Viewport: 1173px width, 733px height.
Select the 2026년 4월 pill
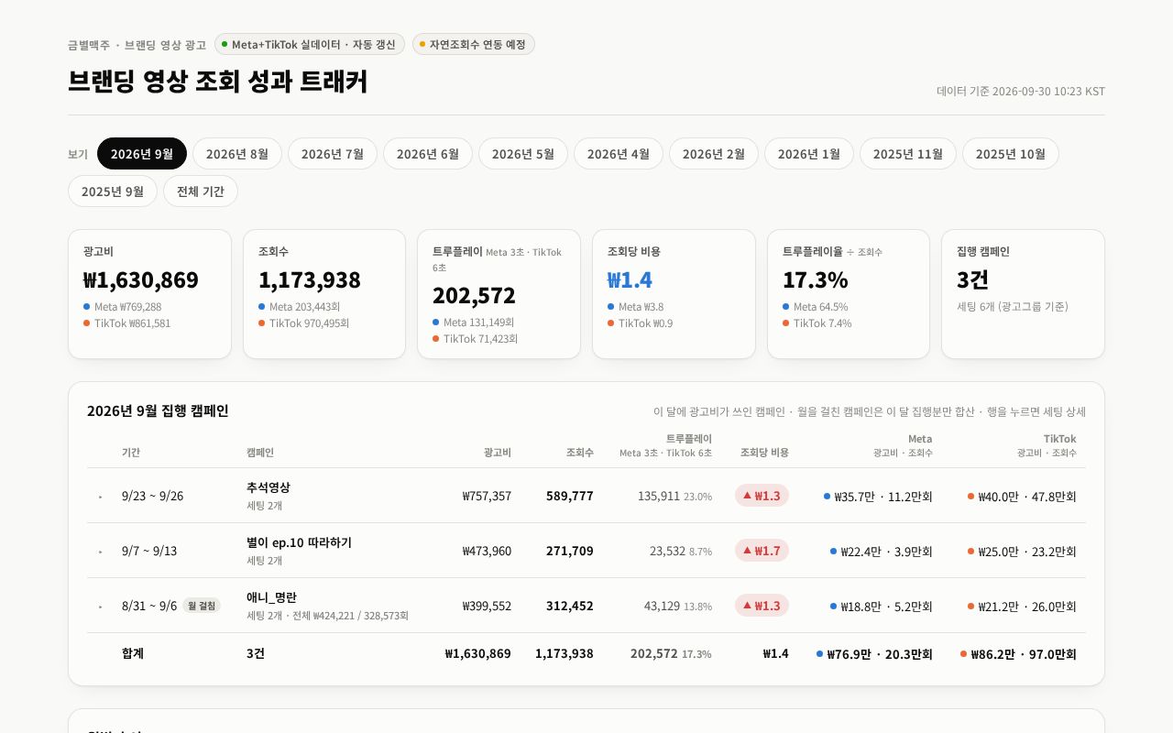point(619,154)
